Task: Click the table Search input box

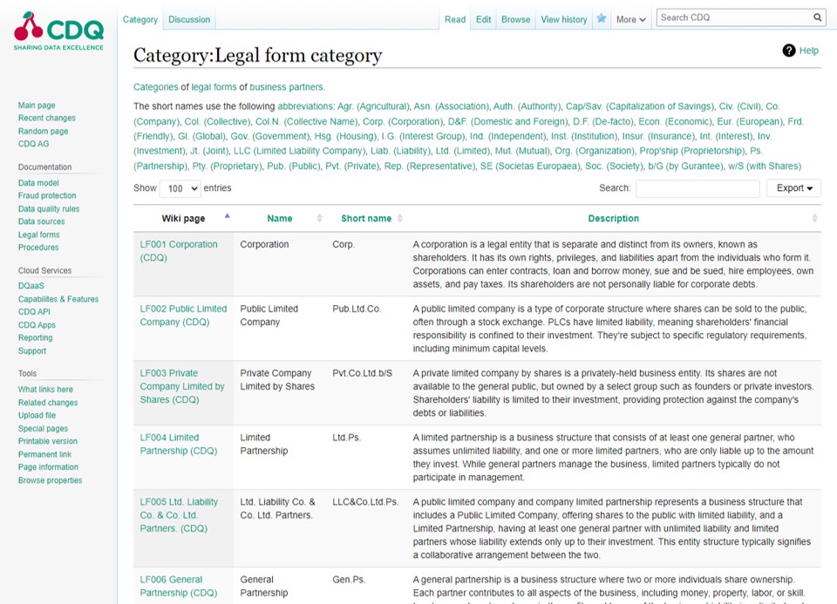Action: pyautogui.click(x=697, y=188)
